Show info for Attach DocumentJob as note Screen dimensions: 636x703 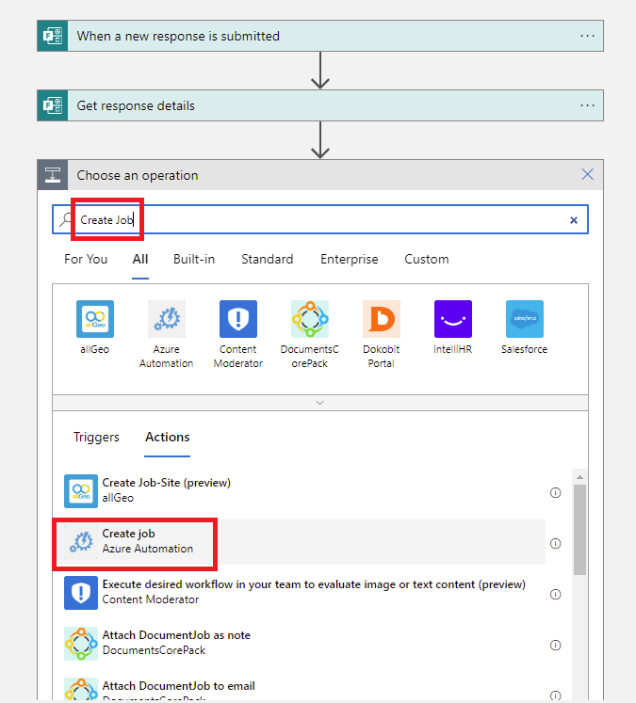pyautogui.click(x=555, y=645)
